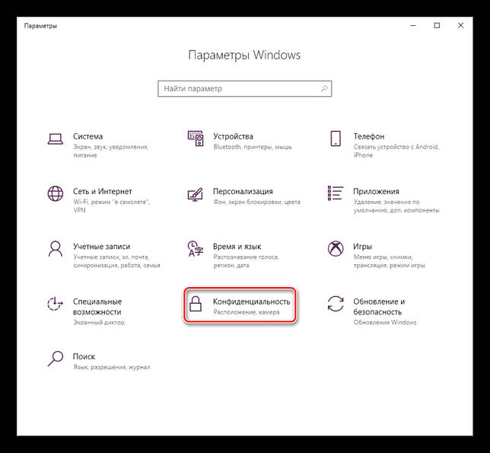The width and height of the screenshot is (490, 453).
Task: Click the Экран, звук, уведомления, питание description
Action: pos(110,151)
